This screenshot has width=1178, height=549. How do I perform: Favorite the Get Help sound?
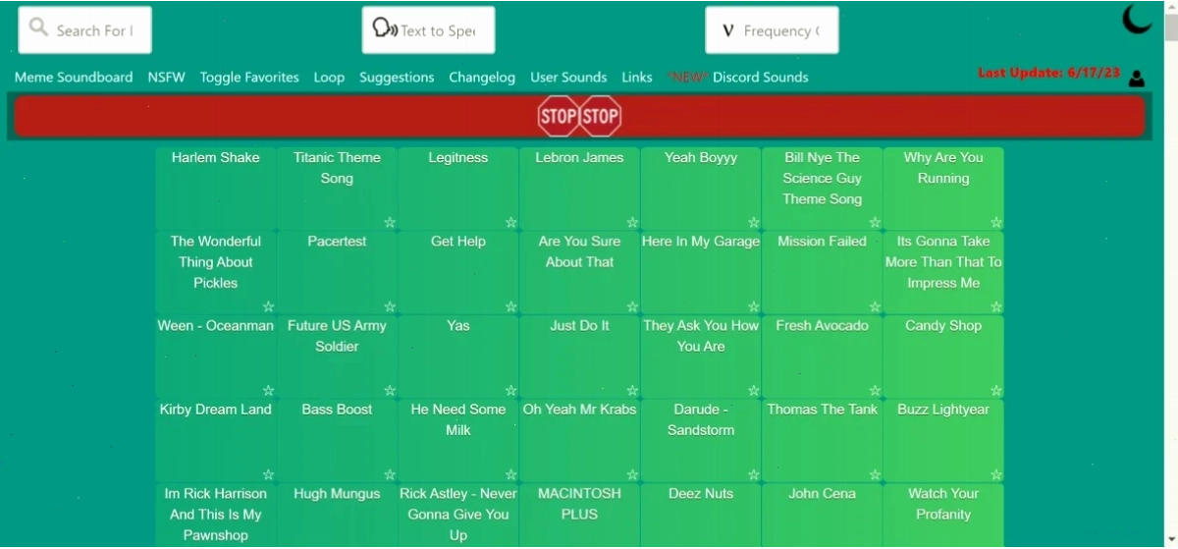click(510, 307)
